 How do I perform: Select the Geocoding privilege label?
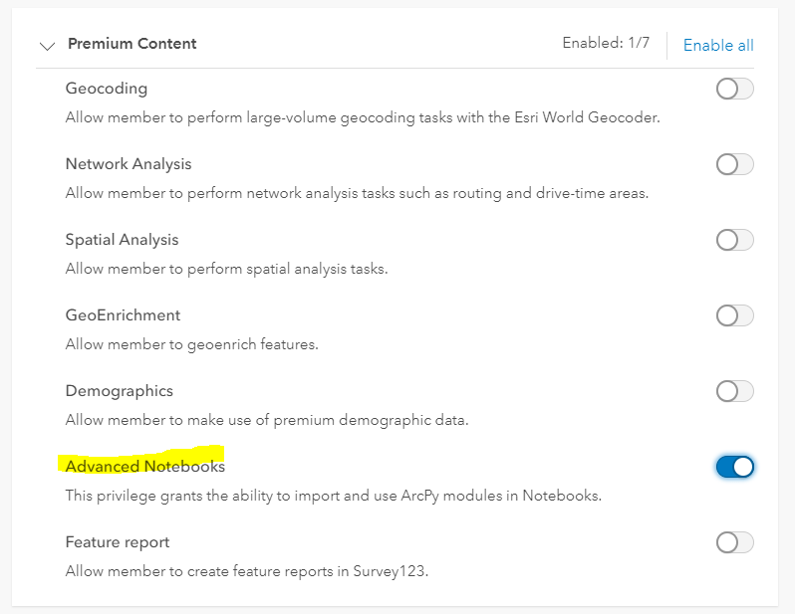tap(107, 89)
